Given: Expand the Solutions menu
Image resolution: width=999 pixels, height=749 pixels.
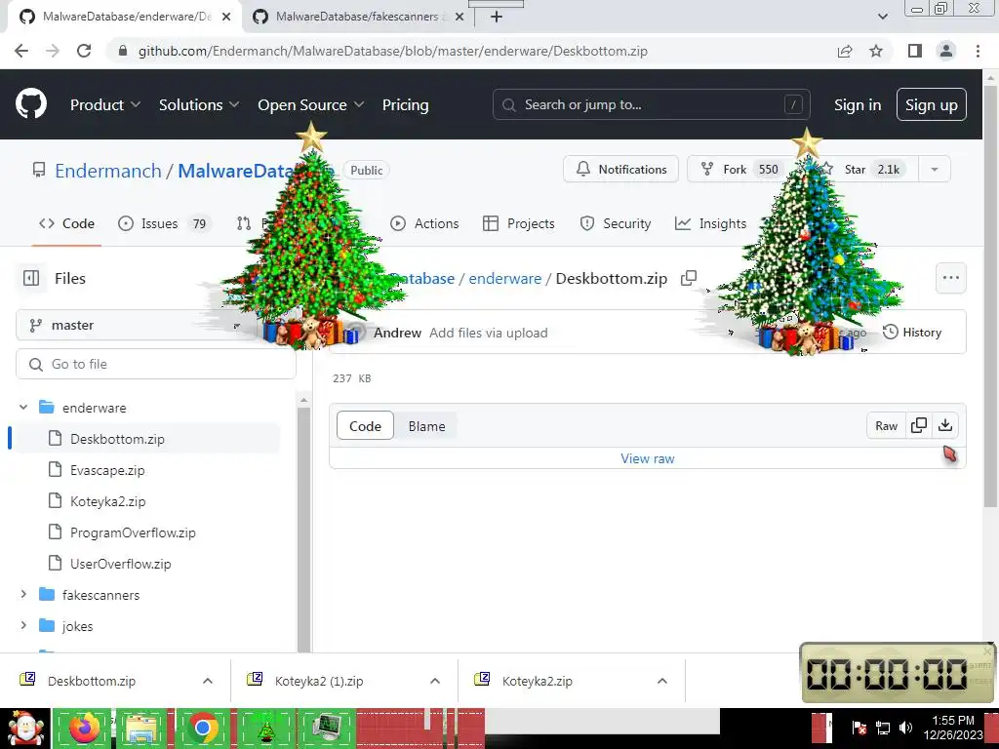Looking at the screenshot, I should [x=199, y=104].
